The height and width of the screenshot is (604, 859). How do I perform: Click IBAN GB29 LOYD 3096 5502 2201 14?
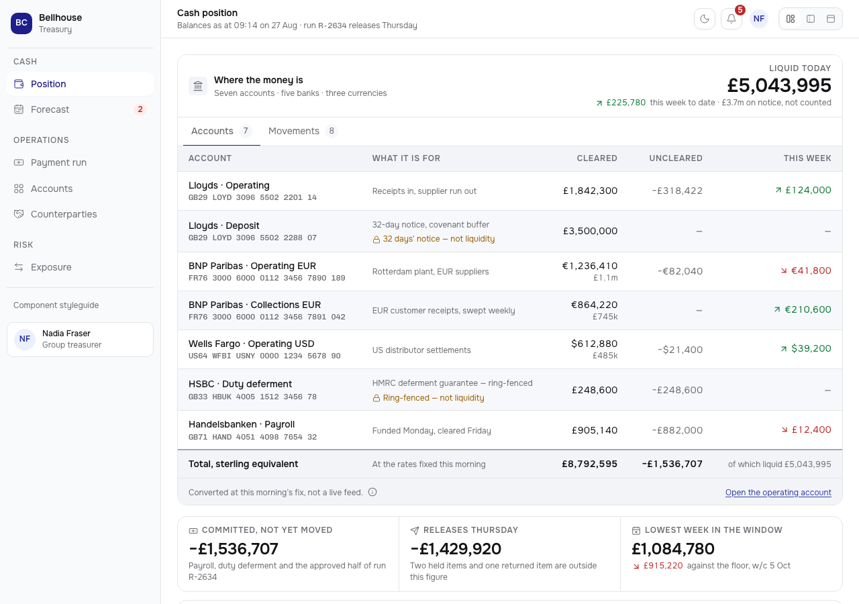[252, 198]
